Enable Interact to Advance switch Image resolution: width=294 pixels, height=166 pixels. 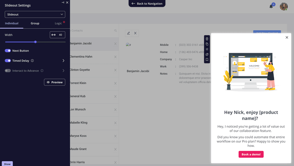8,71
